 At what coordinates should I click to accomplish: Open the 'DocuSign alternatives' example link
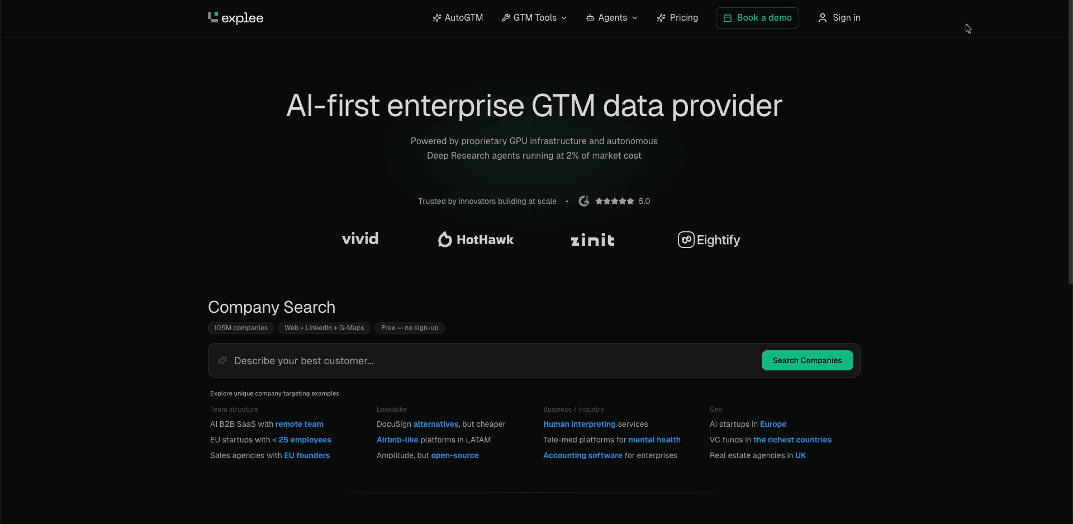(436, 424)
